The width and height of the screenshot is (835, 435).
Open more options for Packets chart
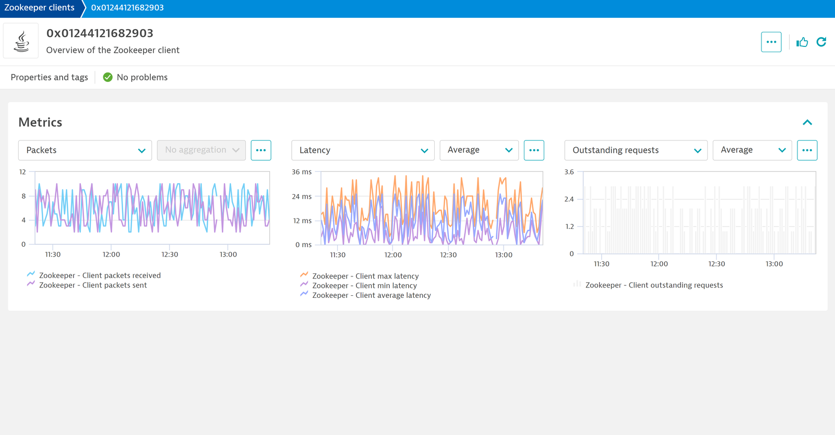click(261, 150)
